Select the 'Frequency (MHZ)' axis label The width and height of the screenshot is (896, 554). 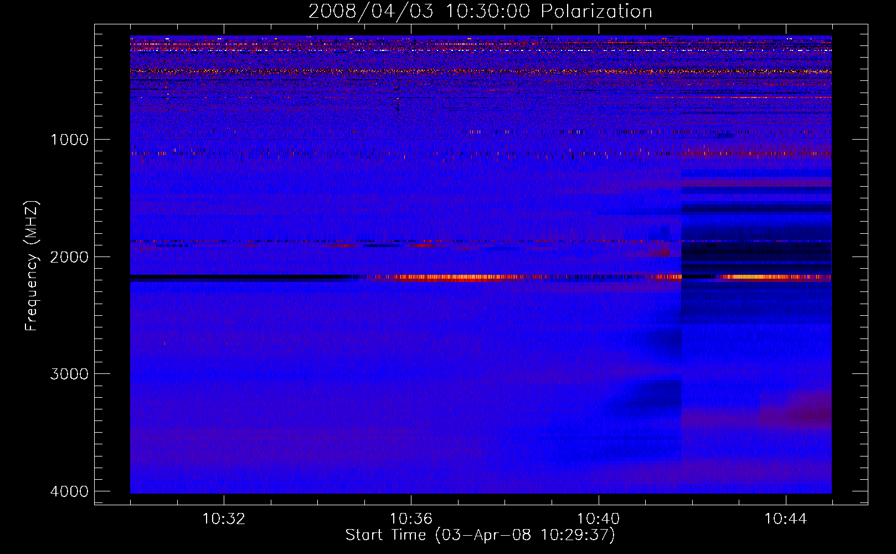click(32, 266)
